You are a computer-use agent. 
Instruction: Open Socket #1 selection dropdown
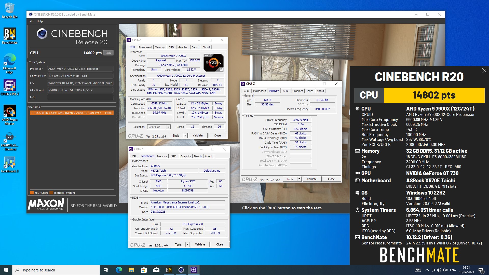(x=168, y=127)
